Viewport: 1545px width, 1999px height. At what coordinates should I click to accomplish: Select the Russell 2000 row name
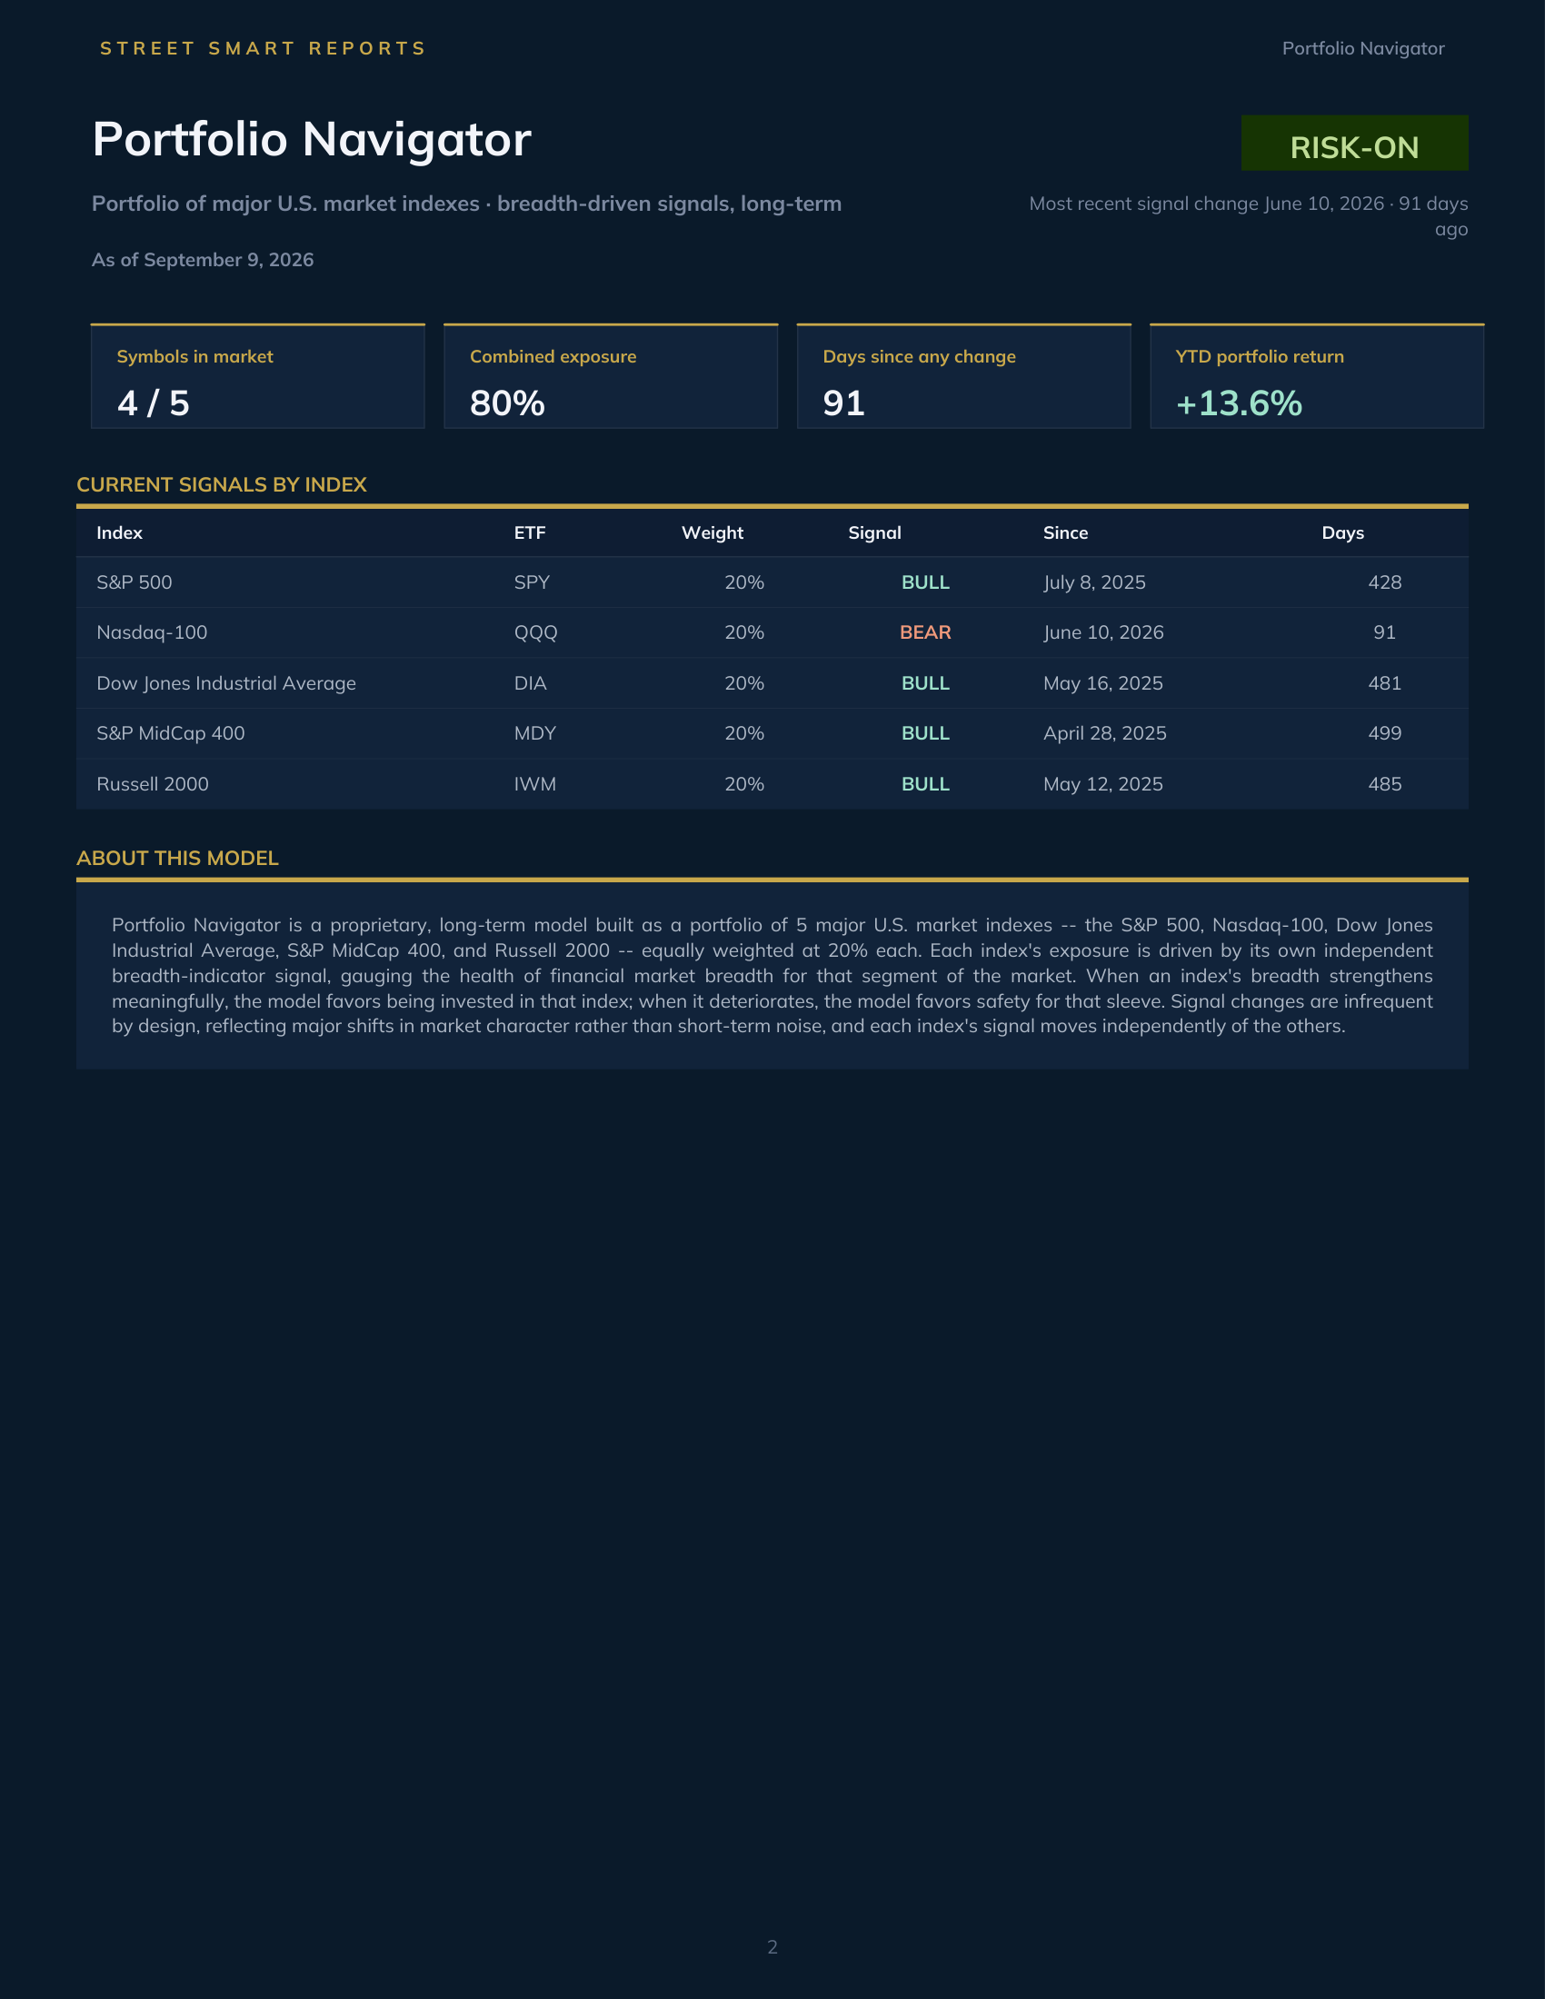tap(152, 783)
